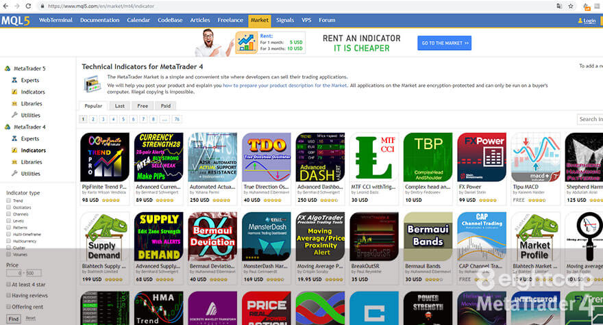Image resolution: width=603 pixels, height=325 pixels.
Task: Open Signals in top navigation
Action: click(x=285, y=20)
